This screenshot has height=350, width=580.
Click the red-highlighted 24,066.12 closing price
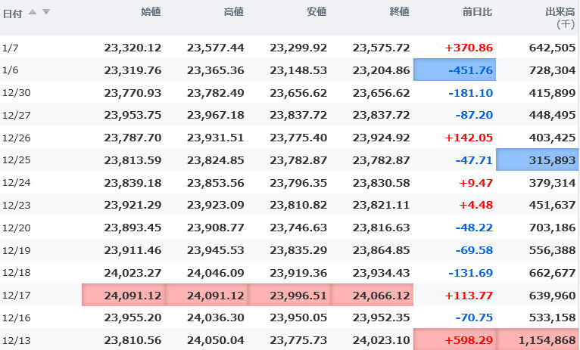point(371,295)
